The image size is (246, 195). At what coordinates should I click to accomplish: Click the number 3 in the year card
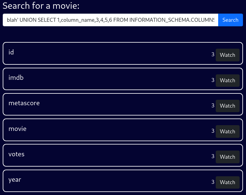[213, 182]
